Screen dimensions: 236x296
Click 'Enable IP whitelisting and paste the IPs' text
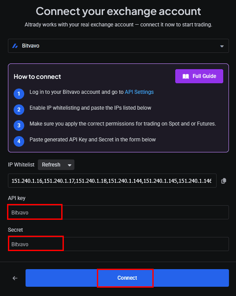pyautogui.click(x=90, y=108)
